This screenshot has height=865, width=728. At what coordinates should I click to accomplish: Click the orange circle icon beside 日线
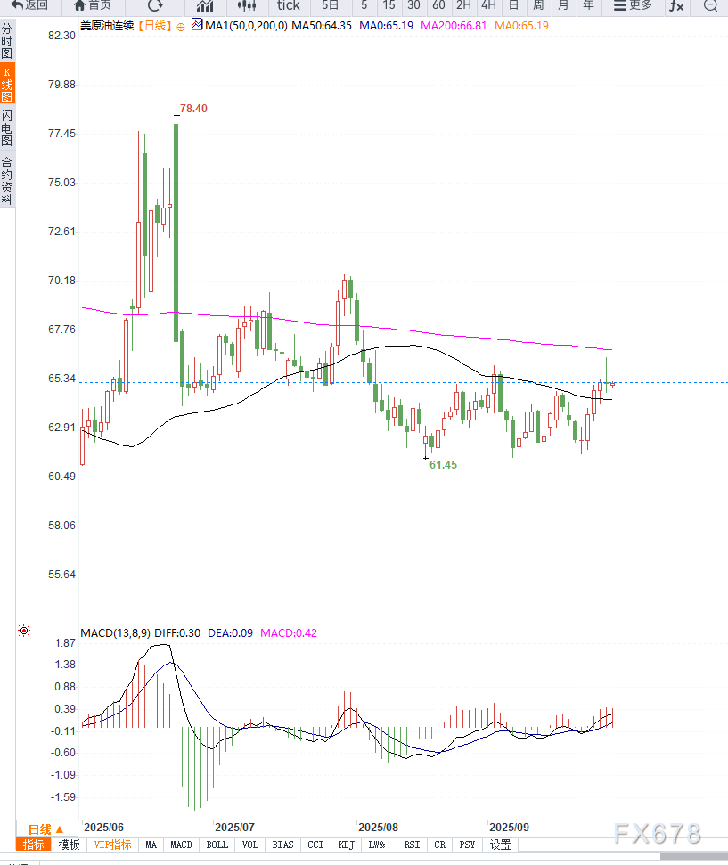(x=182, y=27)
